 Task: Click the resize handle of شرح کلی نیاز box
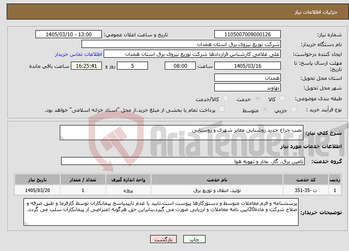62,138
